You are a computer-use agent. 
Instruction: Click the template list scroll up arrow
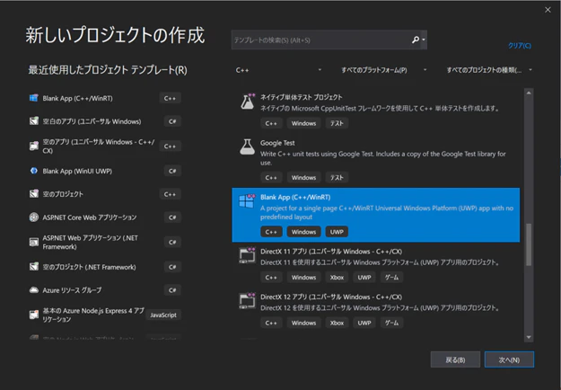[x=529, y=93]
